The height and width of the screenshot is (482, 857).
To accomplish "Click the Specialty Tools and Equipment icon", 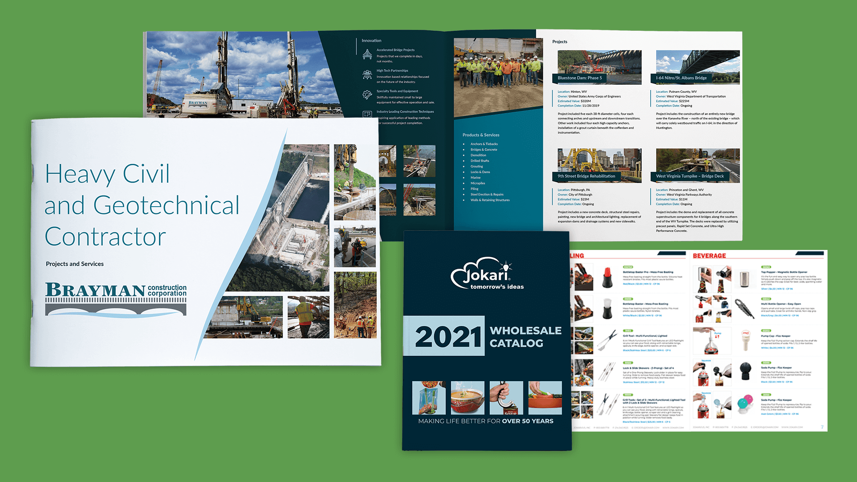I will click(x=367, y=94).
